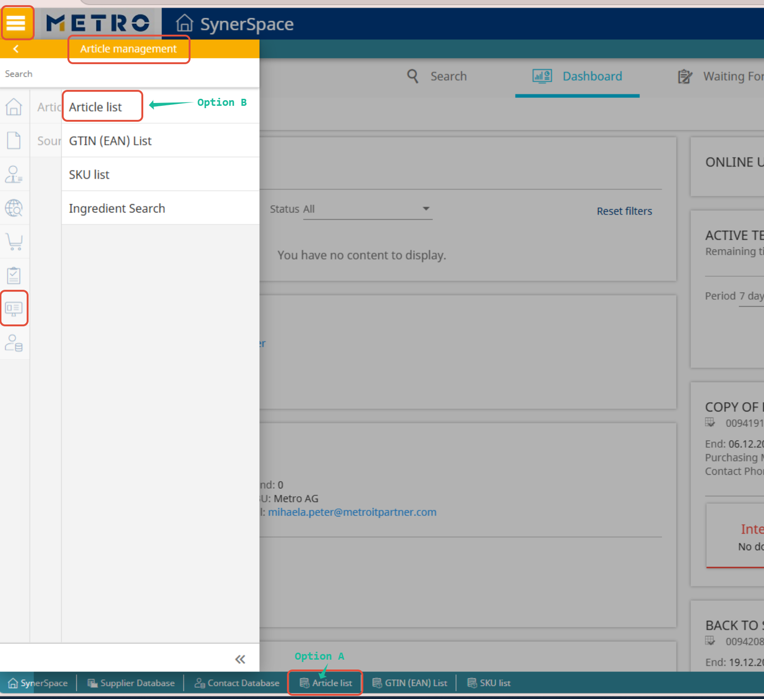The height and width of the screenshot is (699, 764).
Task: Open the Status All dropdown
Action: [x=367, y=209]
